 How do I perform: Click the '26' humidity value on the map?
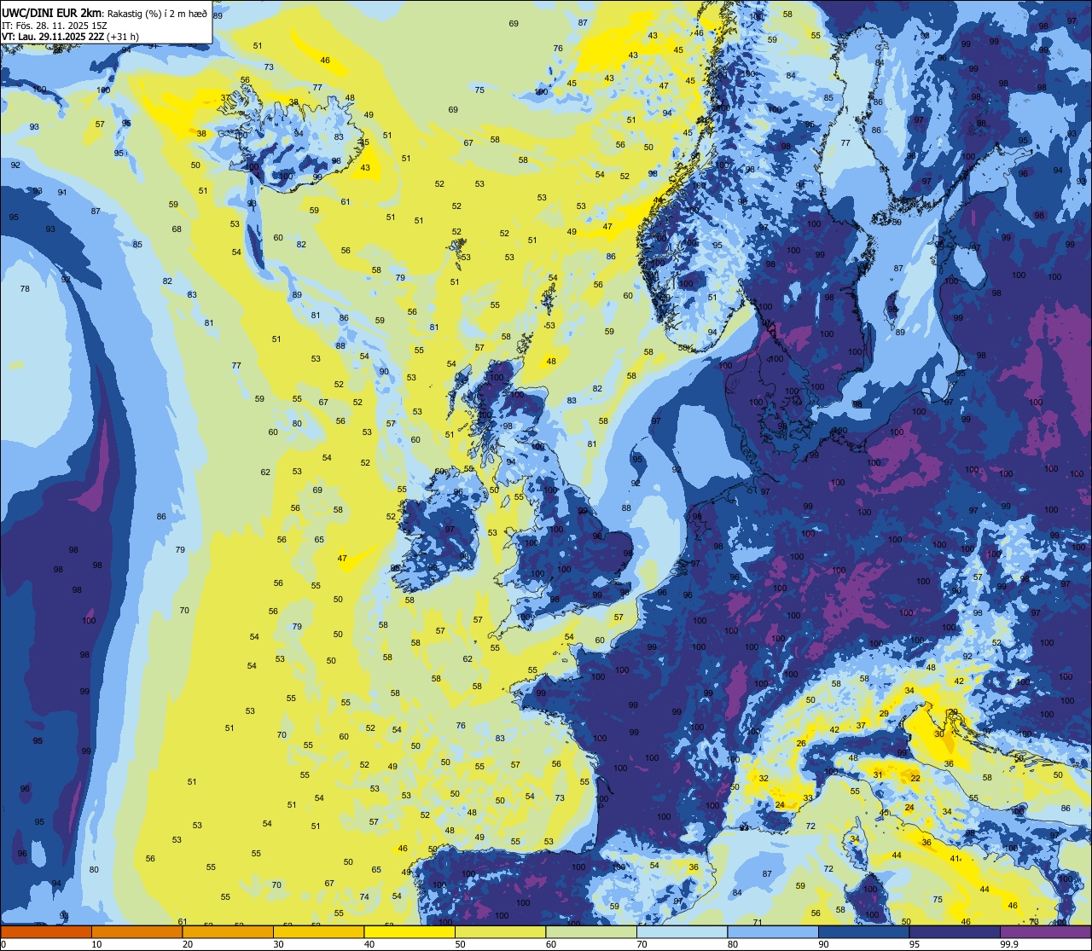pos(801,744)
